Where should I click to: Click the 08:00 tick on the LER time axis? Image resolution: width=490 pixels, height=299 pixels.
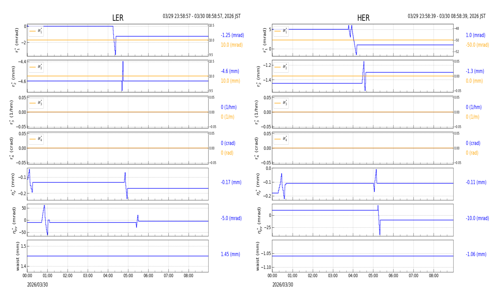pyautogui.click(x=189, y=276)
